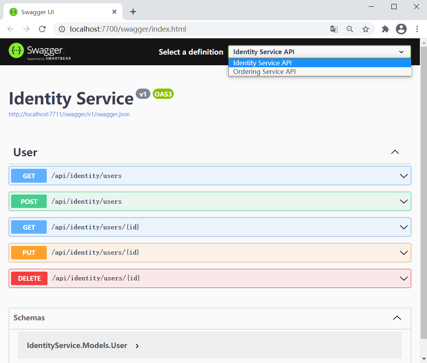The image size is (427, 363).
Task: Open the Chrome profile avatar icon
Action: tap(401, 29)
